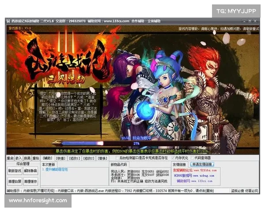The height and width of the screenshot is (212, 265).
Task: Tick the 代码查询器 checkbox
Action: [x=192, y=158]
